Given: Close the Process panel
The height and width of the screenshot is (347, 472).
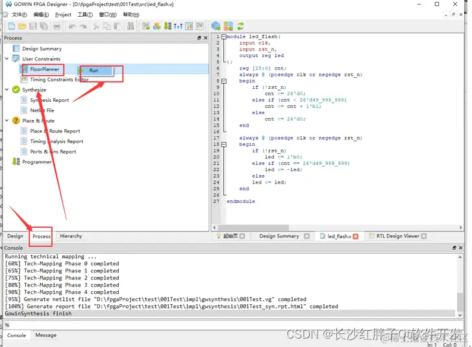Looking at the screenshot, I should [206, 38].
